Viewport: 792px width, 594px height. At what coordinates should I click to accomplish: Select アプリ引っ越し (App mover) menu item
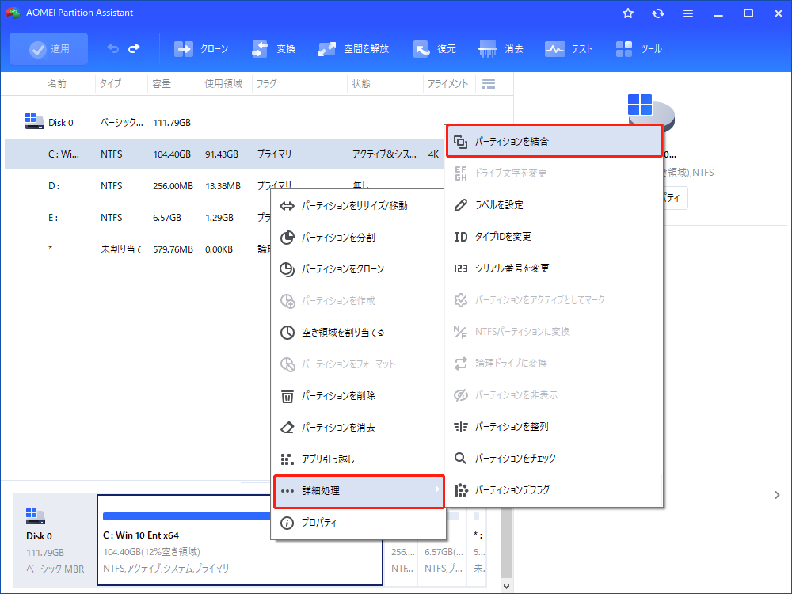click(359, 459)
